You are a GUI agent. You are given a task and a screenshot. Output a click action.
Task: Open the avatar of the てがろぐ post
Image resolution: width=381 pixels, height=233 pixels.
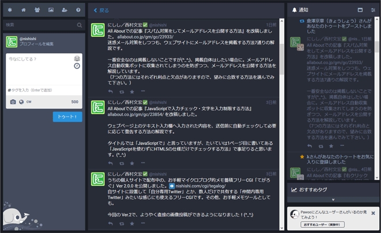point(97,179)
